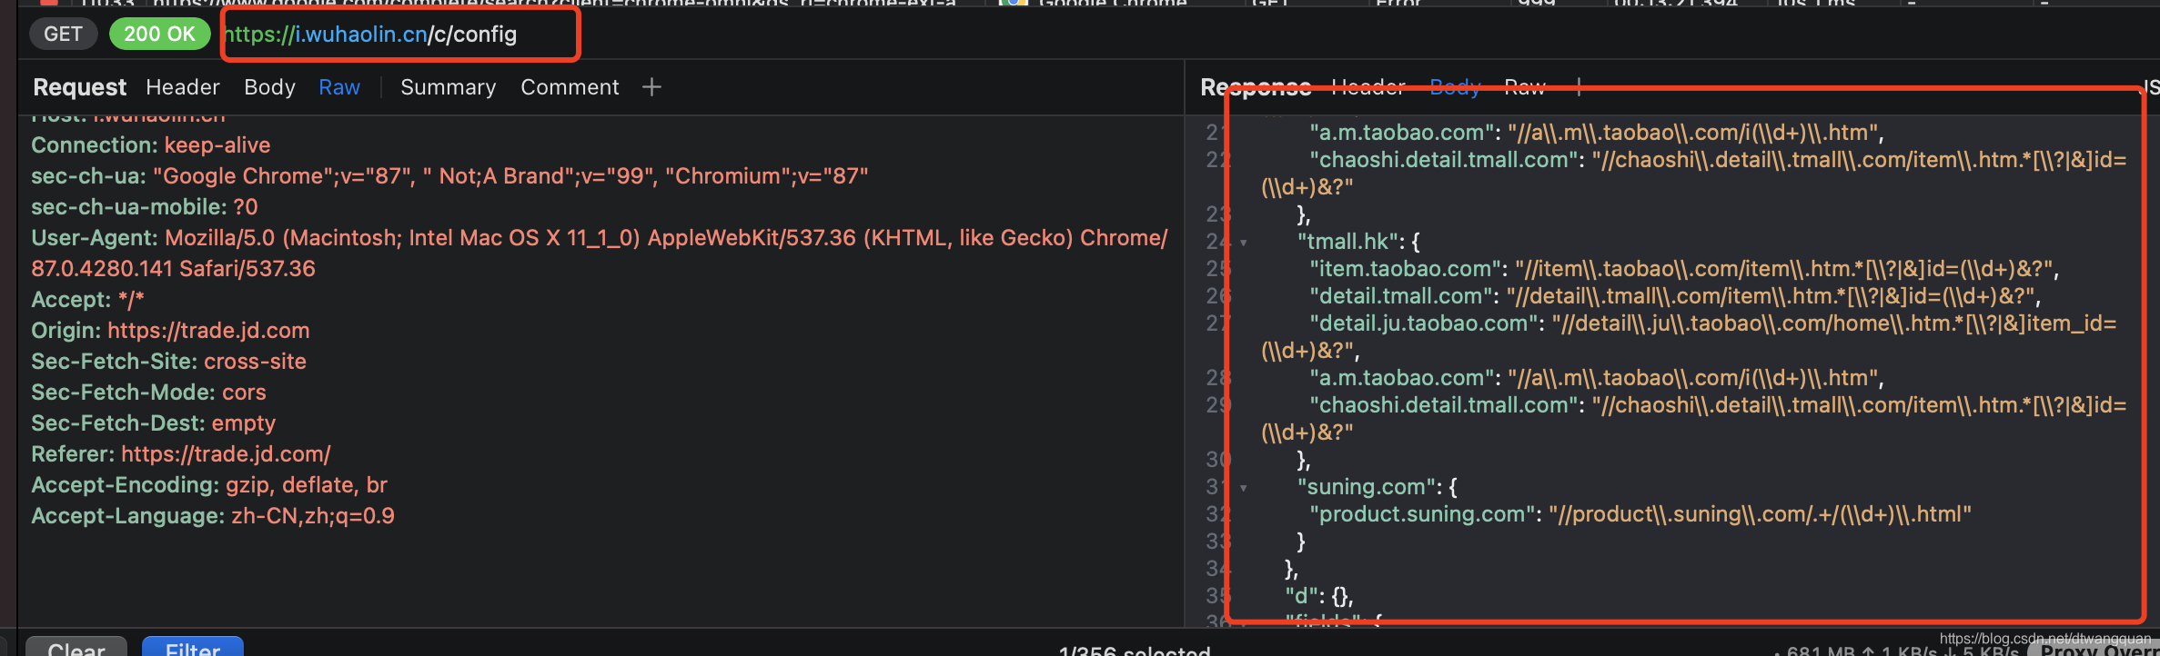This screenshot has height=656, width=2160.
Task: Click the Clear button
Action: click(76, 647)
